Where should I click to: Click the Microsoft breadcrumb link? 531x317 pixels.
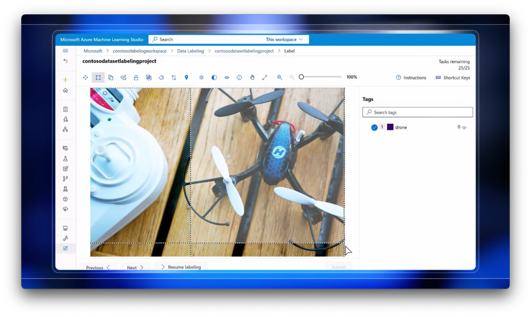point(93,51)
